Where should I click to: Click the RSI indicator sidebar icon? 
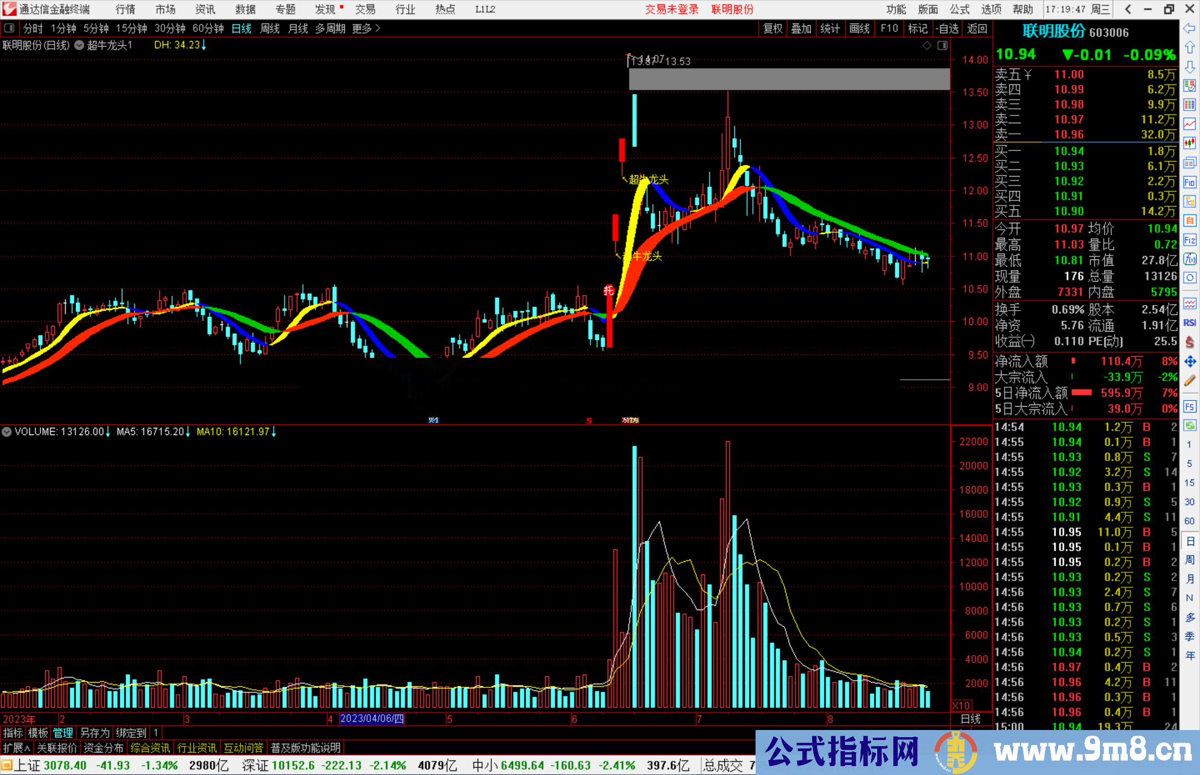[1189, 323]
